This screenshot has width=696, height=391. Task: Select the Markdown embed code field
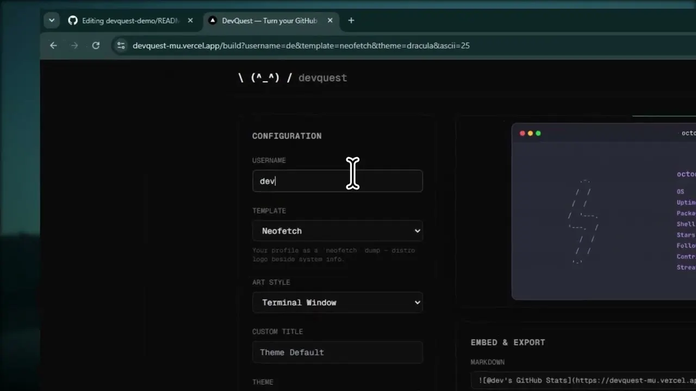click(583, 381)
